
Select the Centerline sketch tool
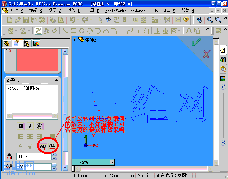pyautogui.click(x=122, y=31)
